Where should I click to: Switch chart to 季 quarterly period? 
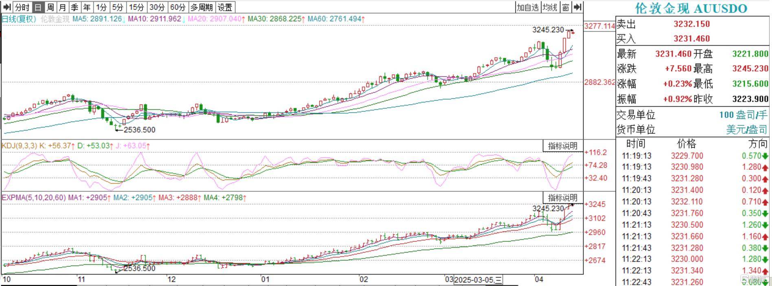coord(75,7)
